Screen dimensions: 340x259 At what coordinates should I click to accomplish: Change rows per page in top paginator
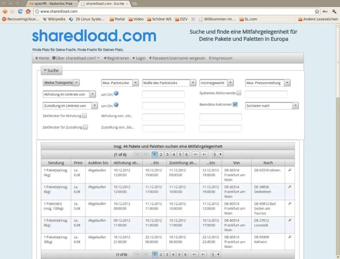pyautogui.click(x=217, y=154)
